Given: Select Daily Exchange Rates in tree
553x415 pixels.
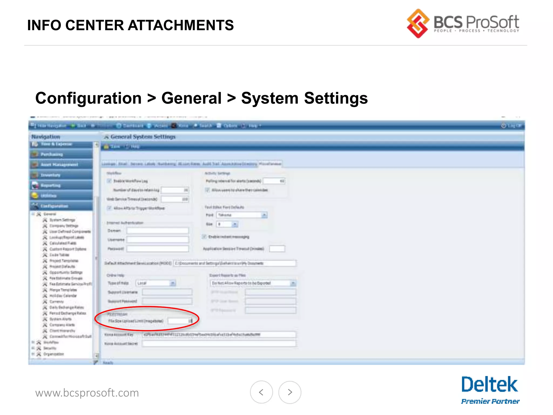Looking at the screenshot, I should coord(66,307).
